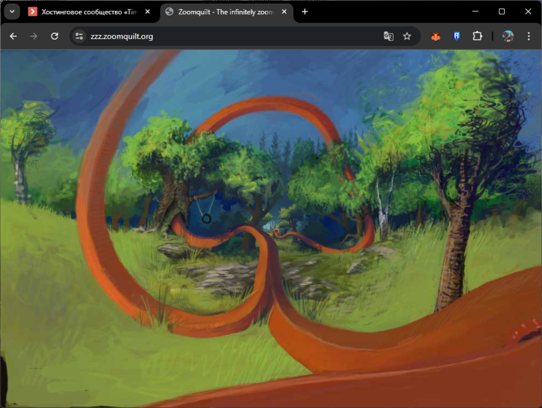Click the Zoomquilt tab globe favicon
Image resolution: width=542 pixels, height=408 pixels.
169,12
